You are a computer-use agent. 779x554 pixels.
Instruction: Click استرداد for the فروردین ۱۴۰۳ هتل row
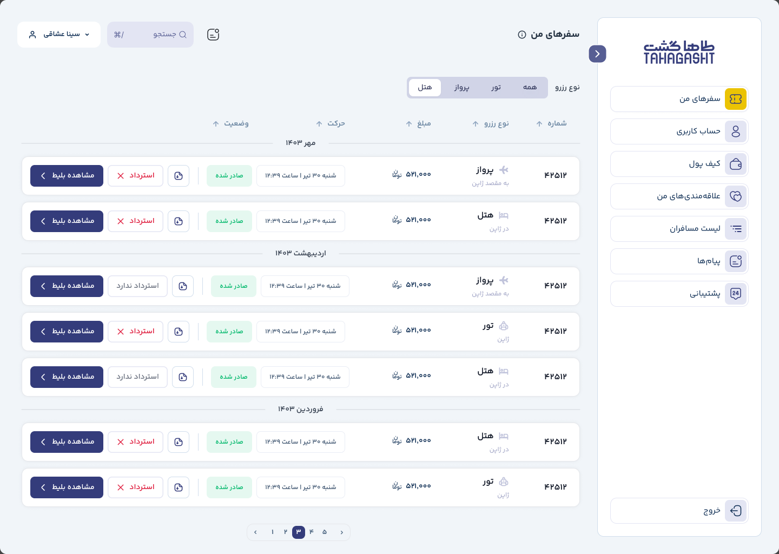click(x=135, y=442)
